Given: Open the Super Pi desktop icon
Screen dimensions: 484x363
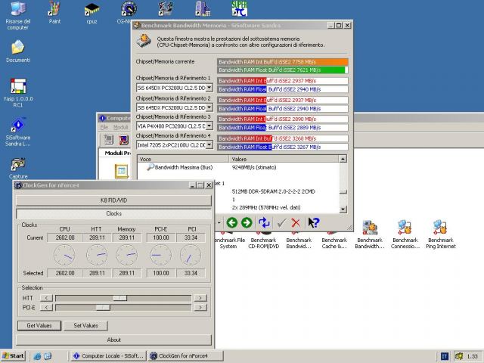Looking at the screenshot, I should click(x=240, y=8).
